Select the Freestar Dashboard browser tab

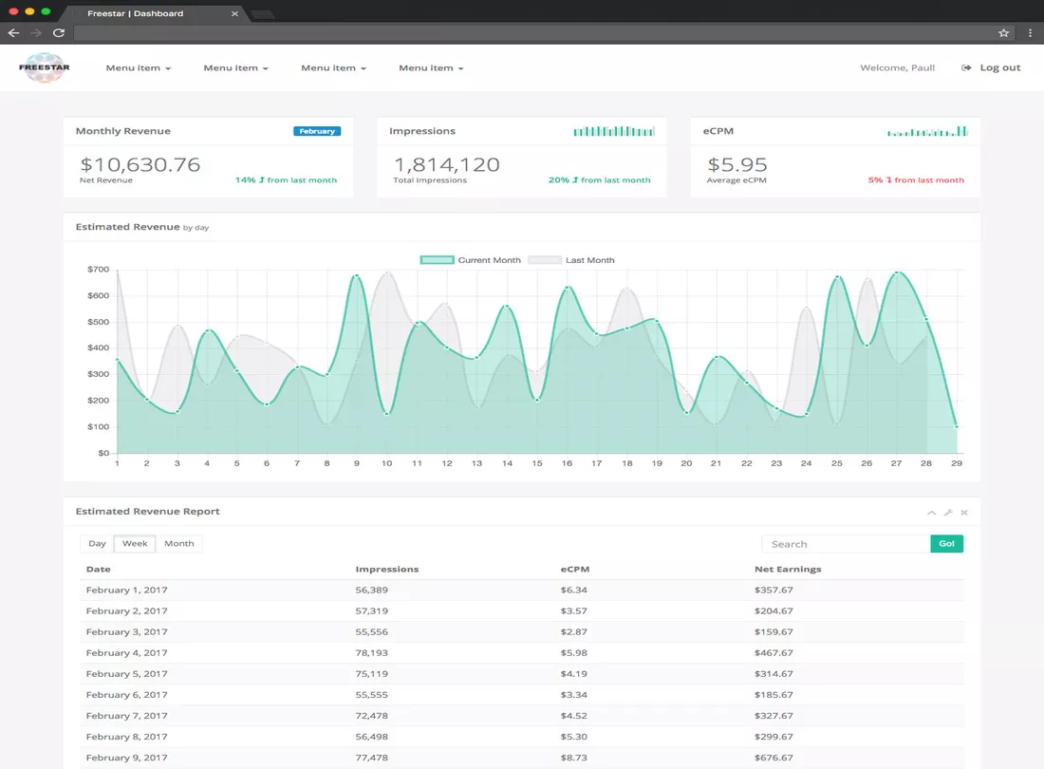pyautogui.click(x=152, y=13)
